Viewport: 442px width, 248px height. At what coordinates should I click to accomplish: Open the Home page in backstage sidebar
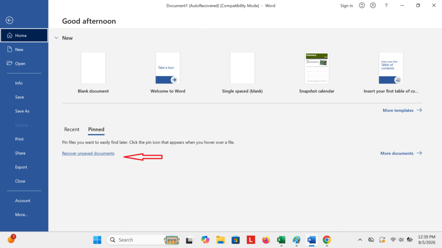[24, 35]
